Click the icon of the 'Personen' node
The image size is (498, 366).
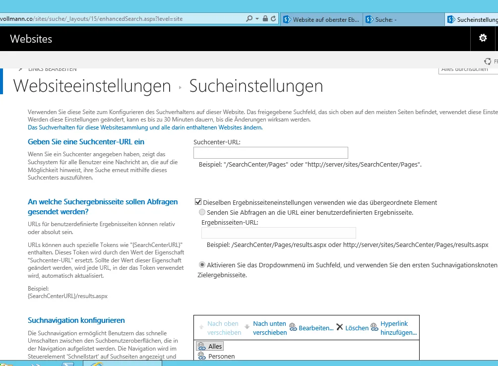pyautogui.click(x=202, y=356)
